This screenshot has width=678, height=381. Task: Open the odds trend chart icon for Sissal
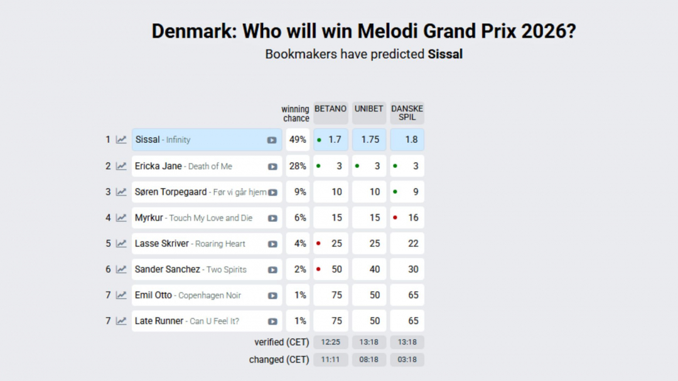(x=121, y=140)
